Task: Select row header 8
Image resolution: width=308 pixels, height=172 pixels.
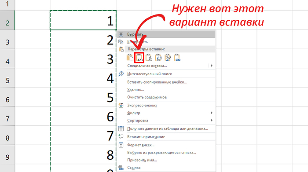Action: [x=7, y=135]
